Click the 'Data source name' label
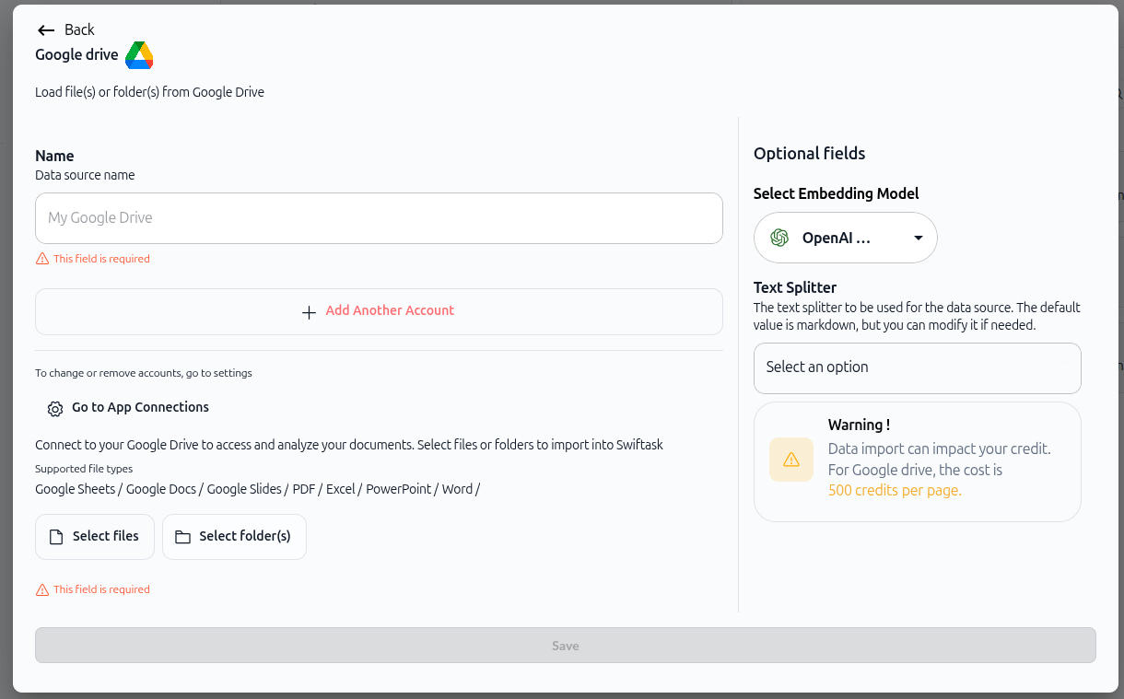The image size is (1124, 699). [x=85, y=175]
